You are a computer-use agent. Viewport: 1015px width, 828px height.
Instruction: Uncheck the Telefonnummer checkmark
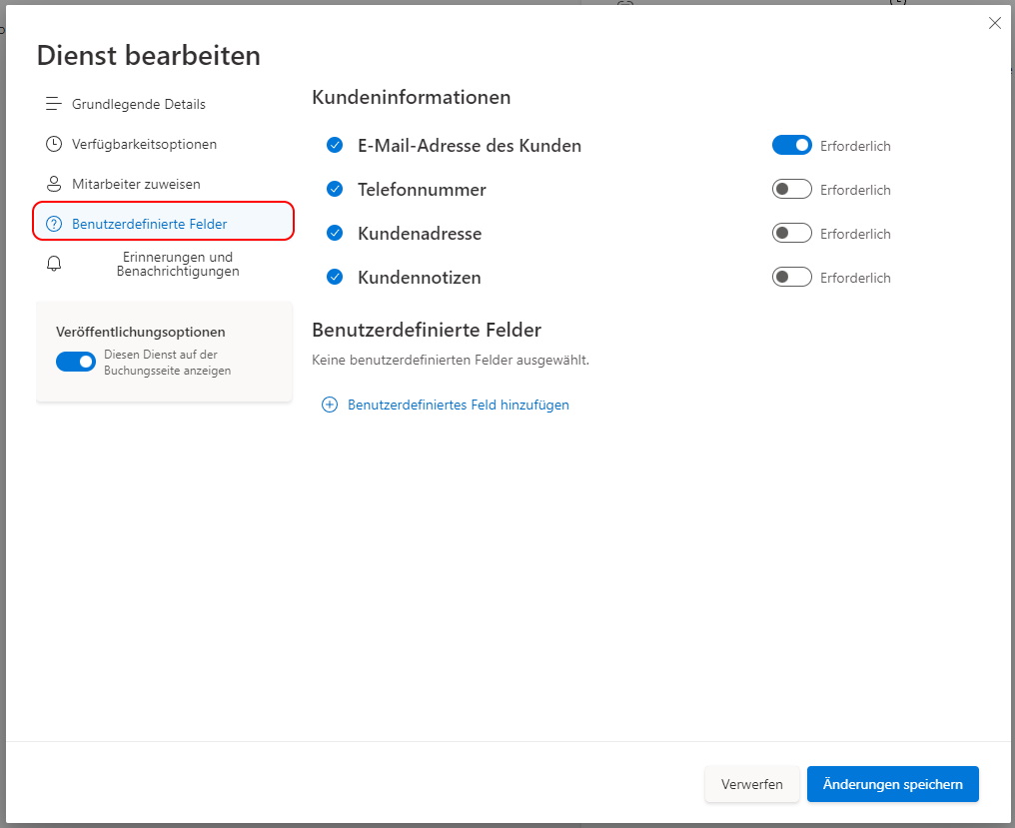click(335, 189)
